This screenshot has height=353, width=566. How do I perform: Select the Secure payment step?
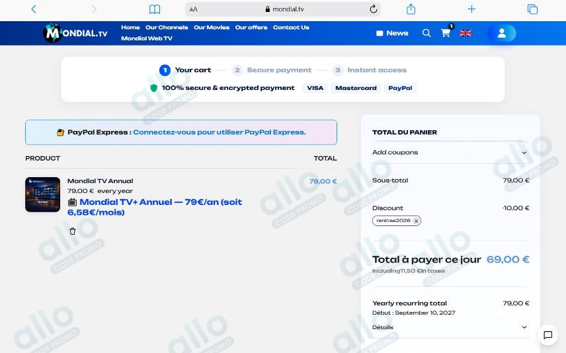[272, 70]
